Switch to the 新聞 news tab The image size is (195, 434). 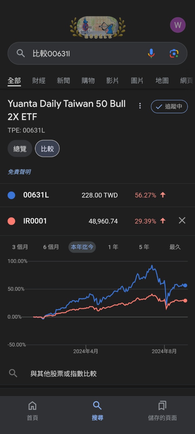point(63,81)
